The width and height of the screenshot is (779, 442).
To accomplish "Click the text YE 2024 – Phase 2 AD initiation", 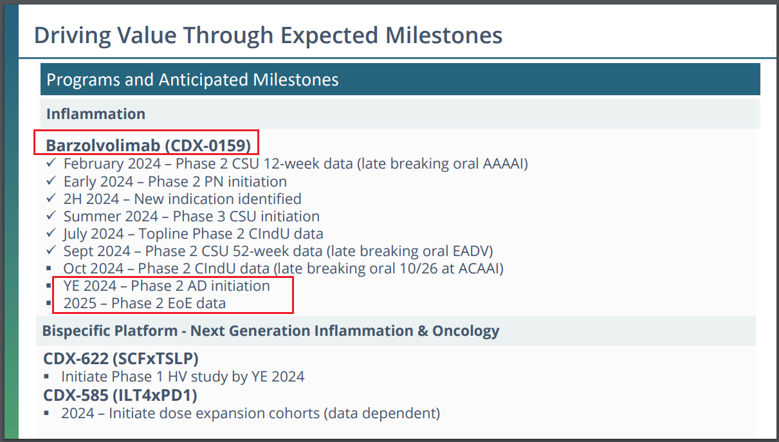I will (167, 286).
